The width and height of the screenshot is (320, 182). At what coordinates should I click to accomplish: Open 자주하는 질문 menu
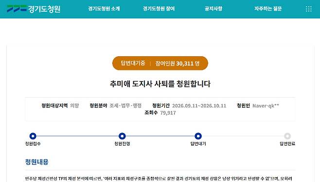click(268, 9)
